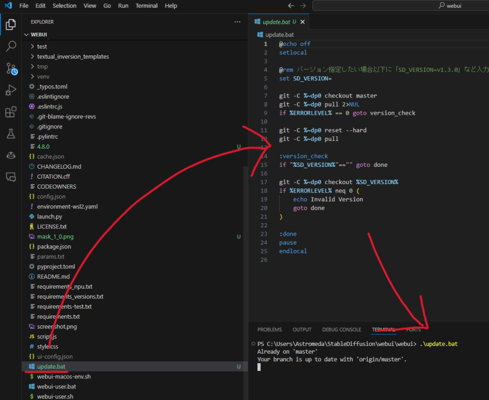Screen dimensions: 489x400
Task: Open the Run and Debug view
Action: [11, 90]
